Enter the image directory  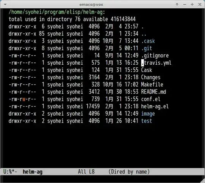148,114
